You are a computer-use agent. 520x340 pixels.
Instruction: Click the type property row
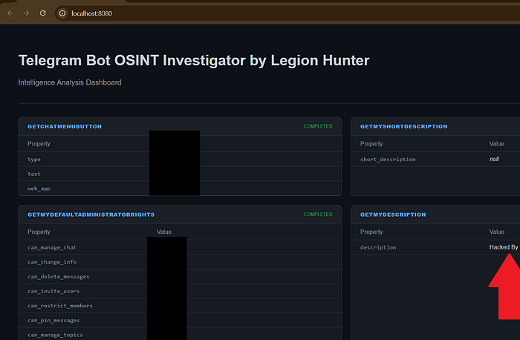tap(180, 159)
